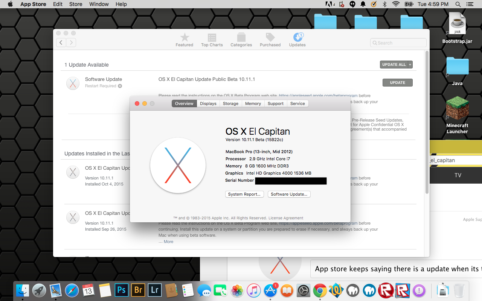Click the App Store search field

click(398, 43)
